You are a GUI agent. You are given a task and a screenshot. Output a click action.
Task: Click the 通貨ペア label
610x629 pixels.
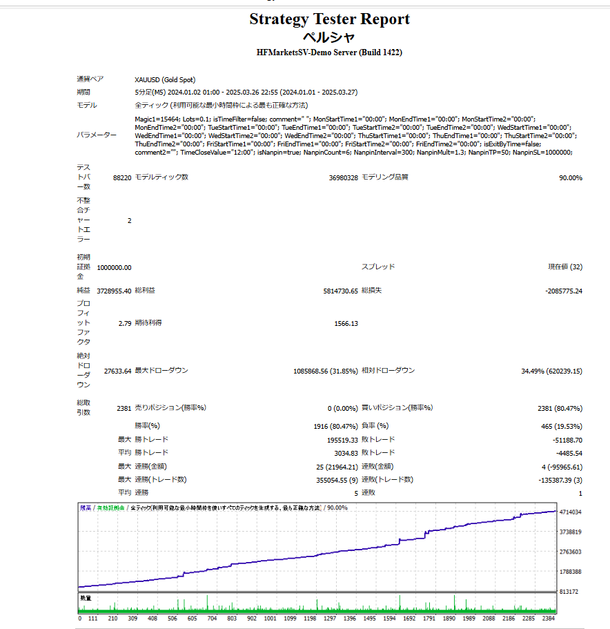point(90,79)
